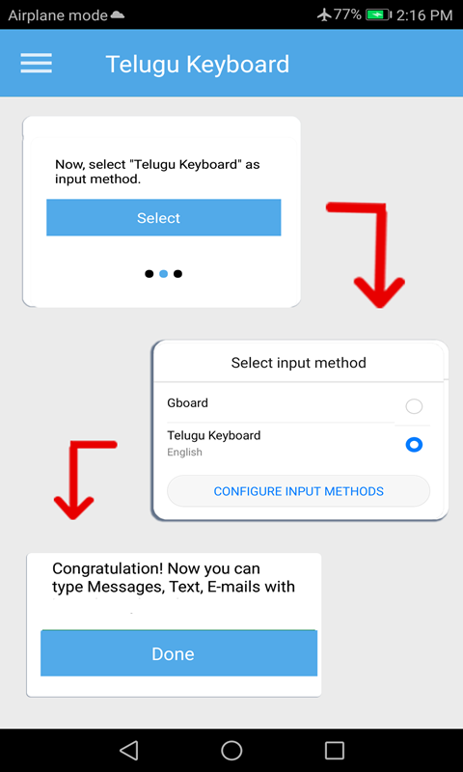463x772 pixels.
Task: Open recent apps square icon
Action: (x=335, y=751)
